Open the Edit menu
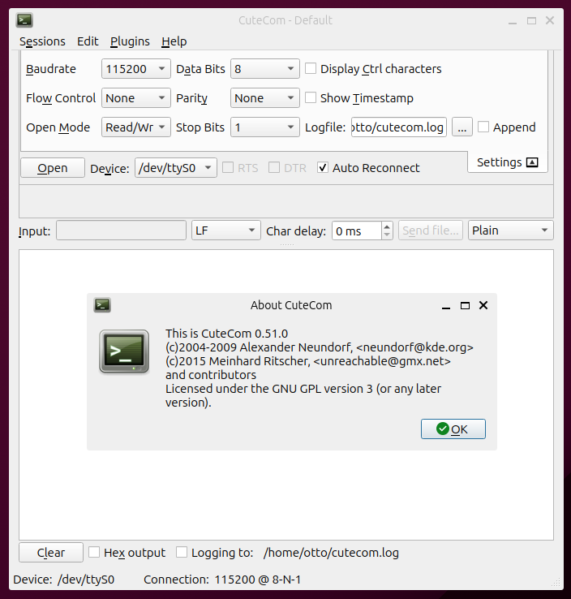Screen dimensions: 571x599 [x=88, y=41]
